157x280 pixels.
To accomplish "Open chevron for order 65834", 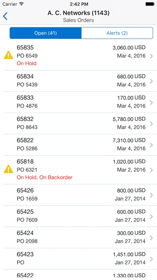I will tap(151, 81).
